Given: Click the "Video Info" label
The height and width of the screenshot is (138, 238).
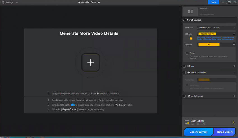Looking at the screenshot, I should tap(204, 8).
